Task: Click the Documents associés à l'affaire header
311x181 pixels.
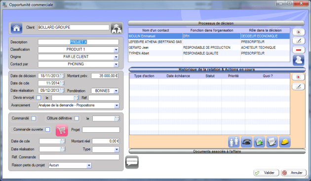Action: [217, 151]
